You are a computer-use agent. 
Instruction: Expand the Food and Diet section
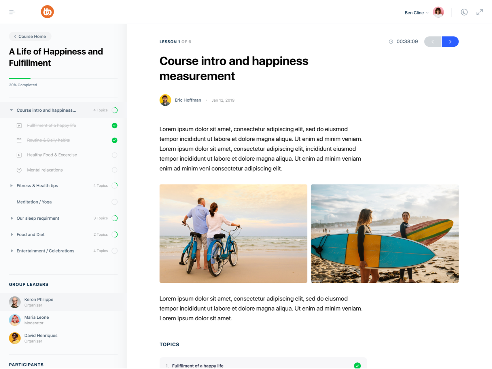[x=12, y=235]
